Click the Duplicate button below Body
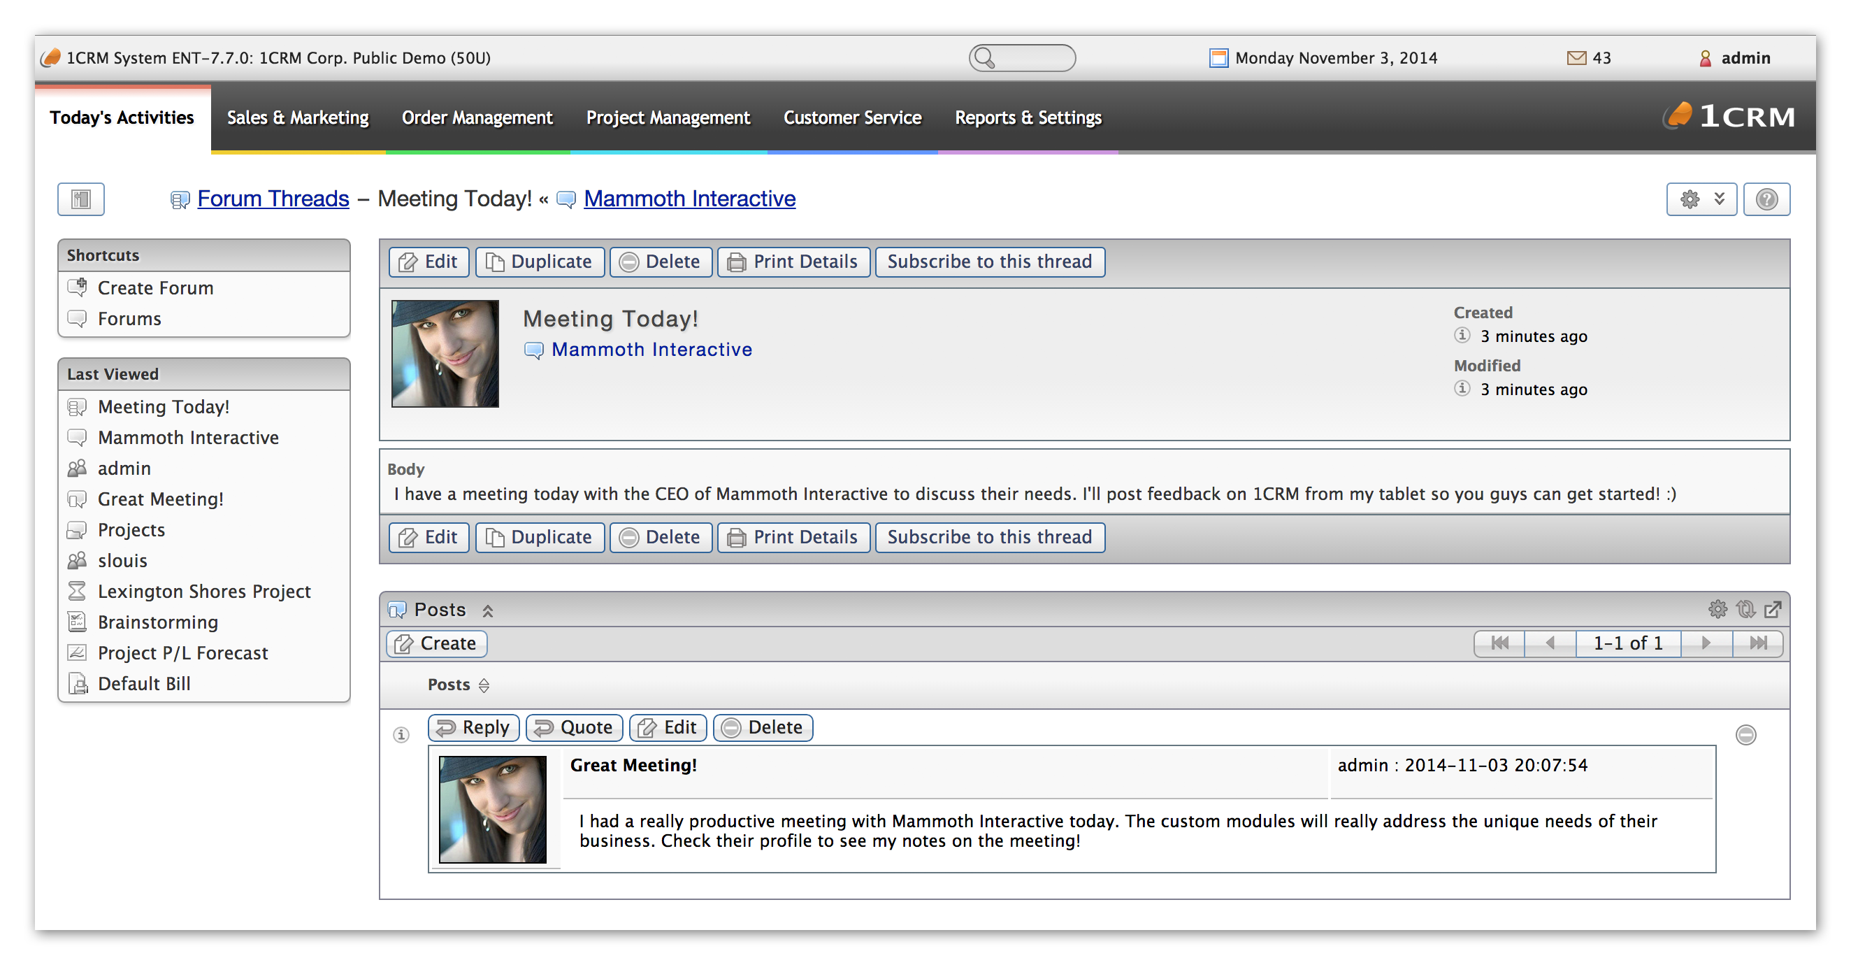 [539, 538]
